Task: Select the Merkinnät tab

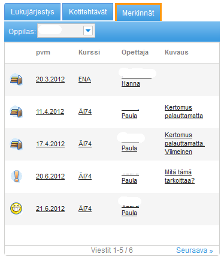Action: [138, 13]
